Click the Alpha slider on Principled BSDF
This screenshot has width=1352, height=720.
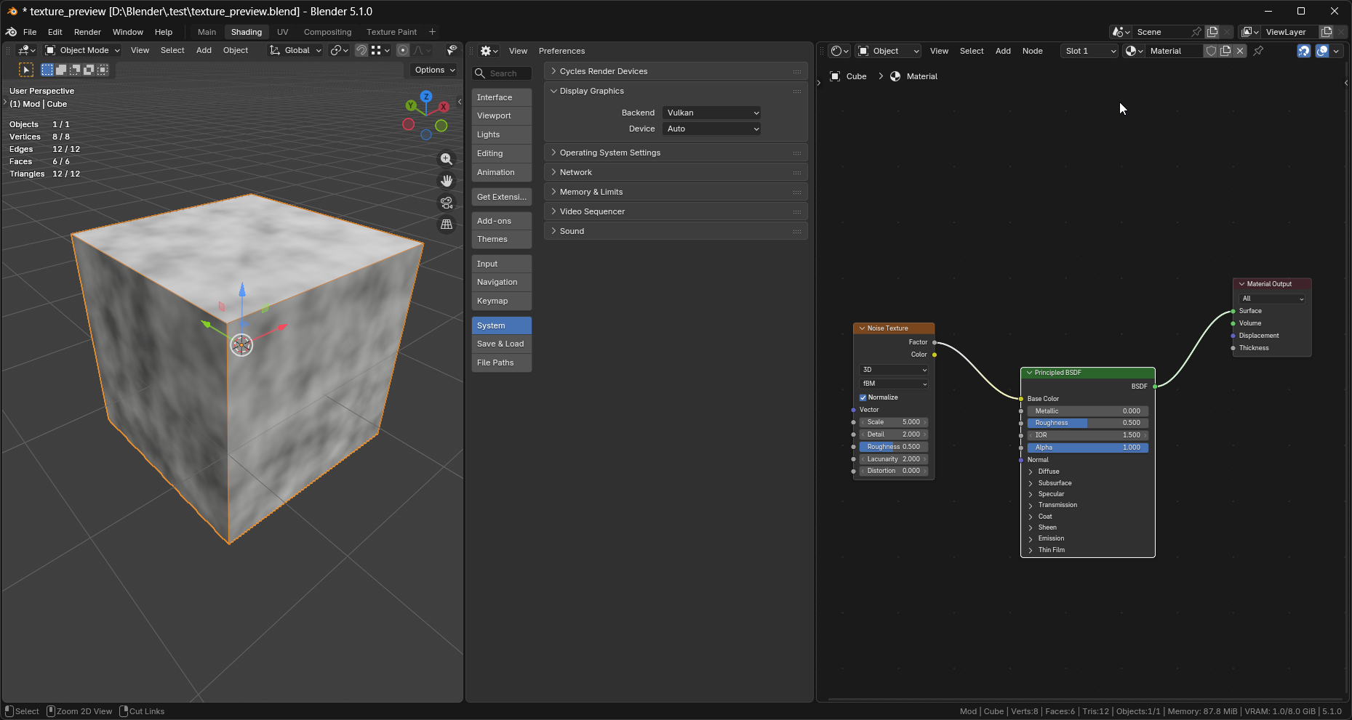tap(1088, 448)
